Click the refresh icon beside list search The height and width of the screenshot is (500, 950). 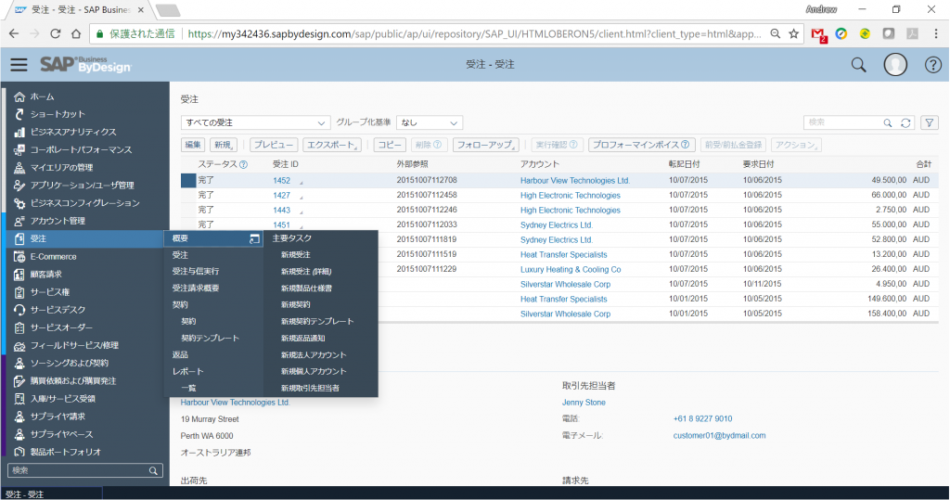pos(905,123)
